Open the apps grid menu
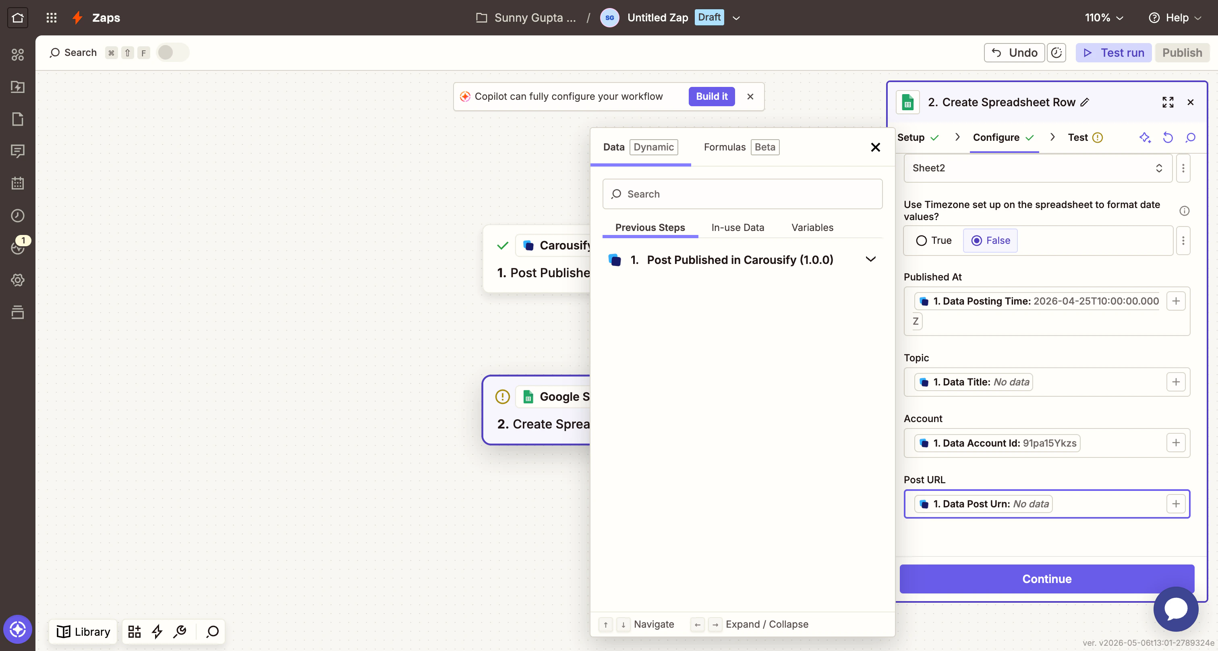Image resolution: width=1218 pixels, height=651 pixels. [52, 17]
